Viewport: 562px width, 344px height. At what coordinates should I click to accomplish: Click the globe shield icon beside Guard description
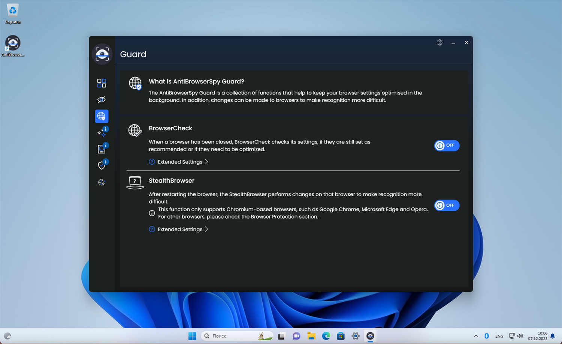[x=135, y=83]
